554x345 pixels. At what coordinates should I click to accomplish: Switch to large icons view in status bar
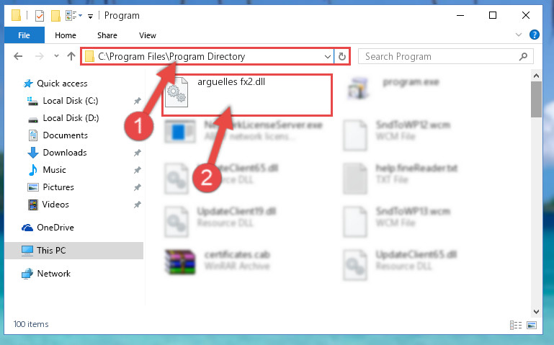[532, 325]
